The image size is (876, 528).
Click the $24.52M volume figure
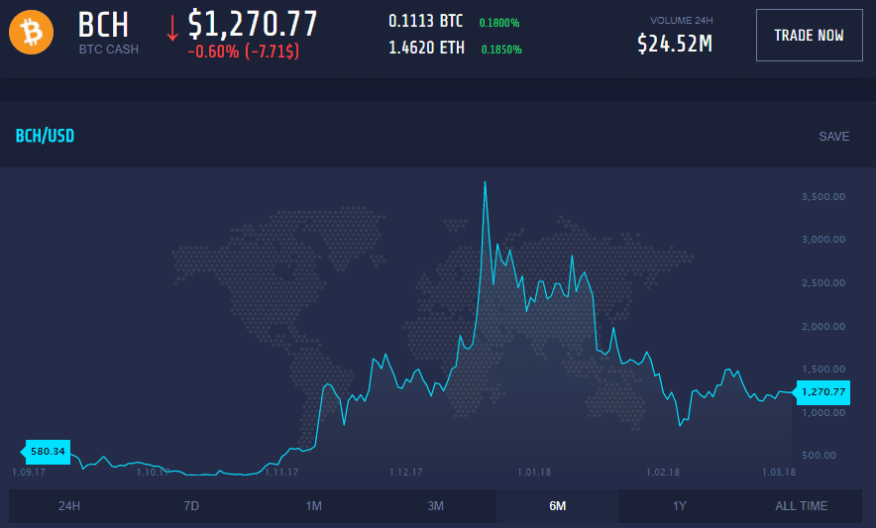tap(675, 44)
